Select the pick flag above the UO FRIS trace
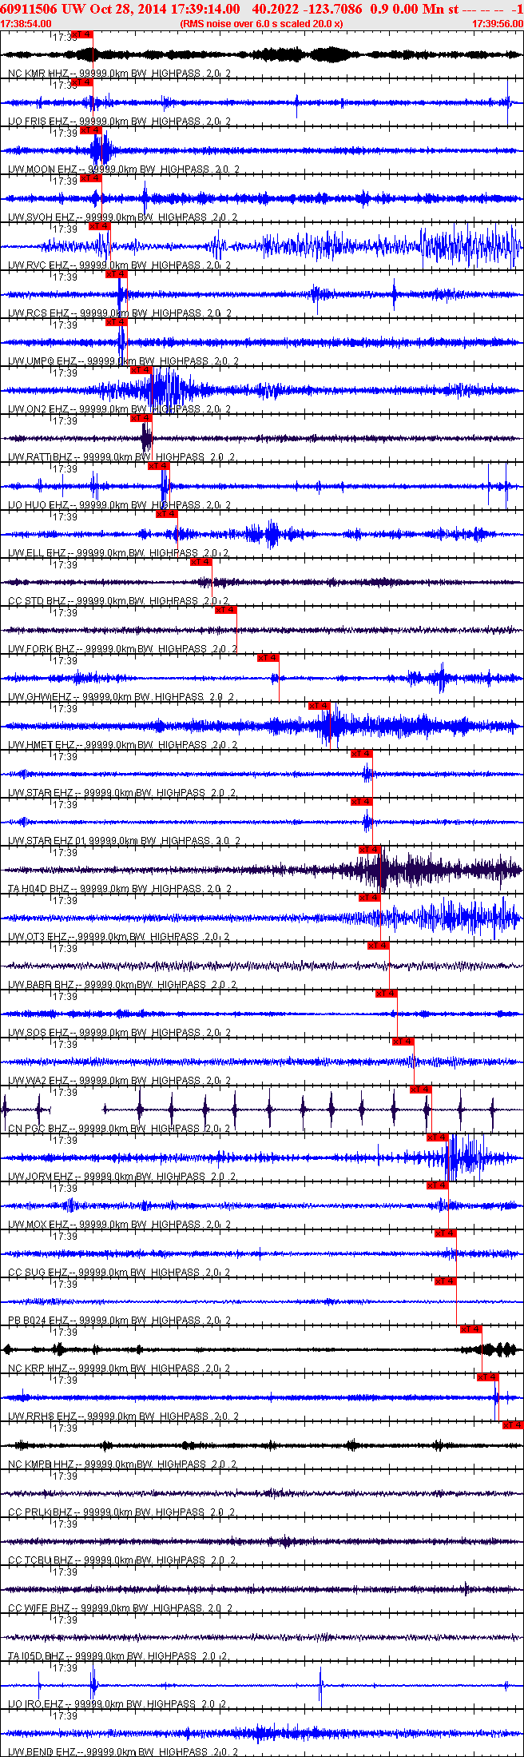This screenshot has width=524, height=1757. [82, 82]
